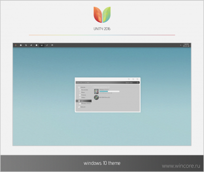Click the small tray circle icon near clock
Screen dimensions: 204x172
[180, 45]
